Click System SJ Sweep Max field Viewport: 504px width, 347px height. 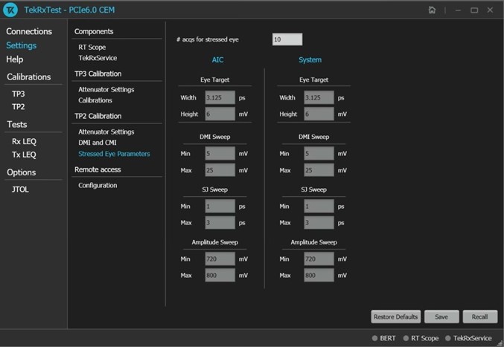click(319, 223)
